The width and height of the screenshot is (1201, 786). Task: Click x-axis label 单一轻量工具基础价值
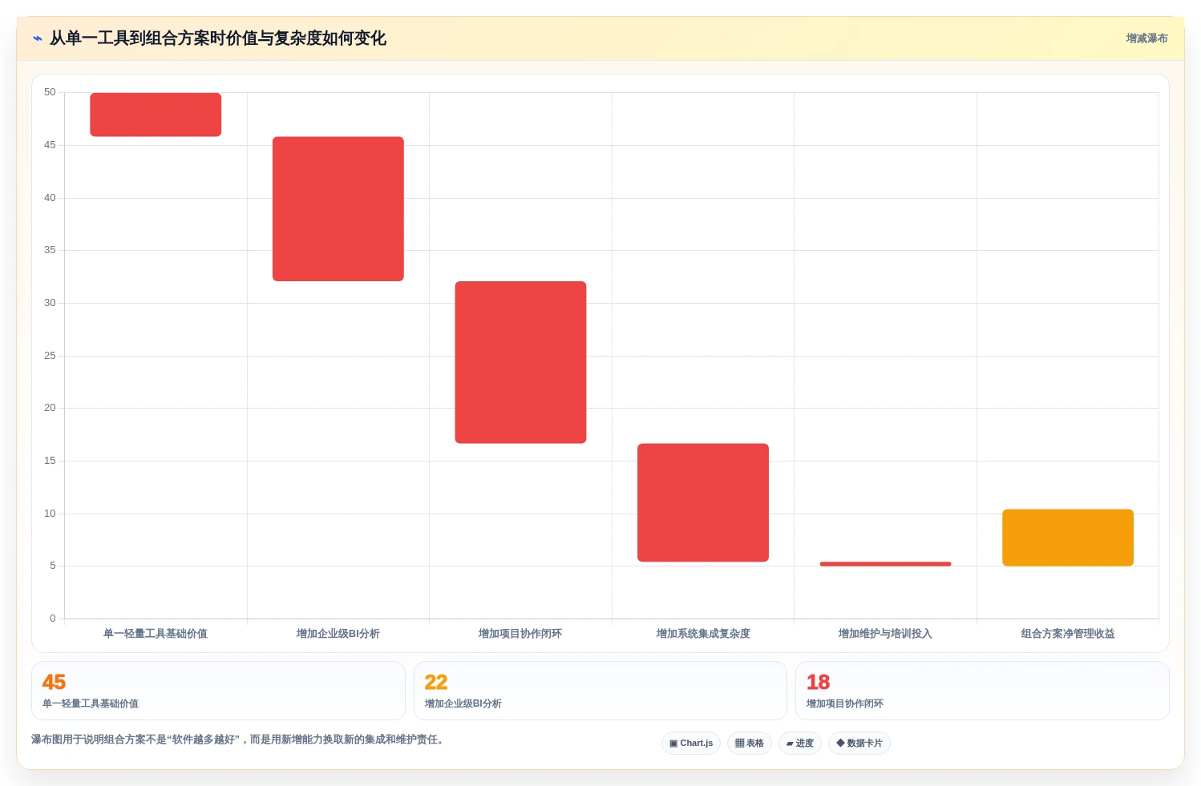tap(156, 634)
